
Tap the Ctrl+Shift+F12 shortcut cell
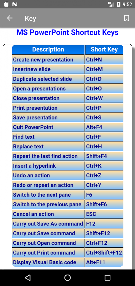click(104, 253)
